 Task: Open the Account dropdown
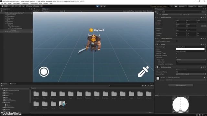point(183,6)
